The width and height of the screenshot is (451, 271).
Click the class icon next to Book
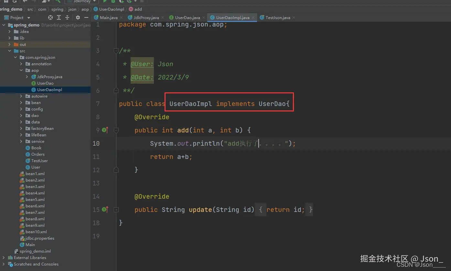tap(28, 148)
